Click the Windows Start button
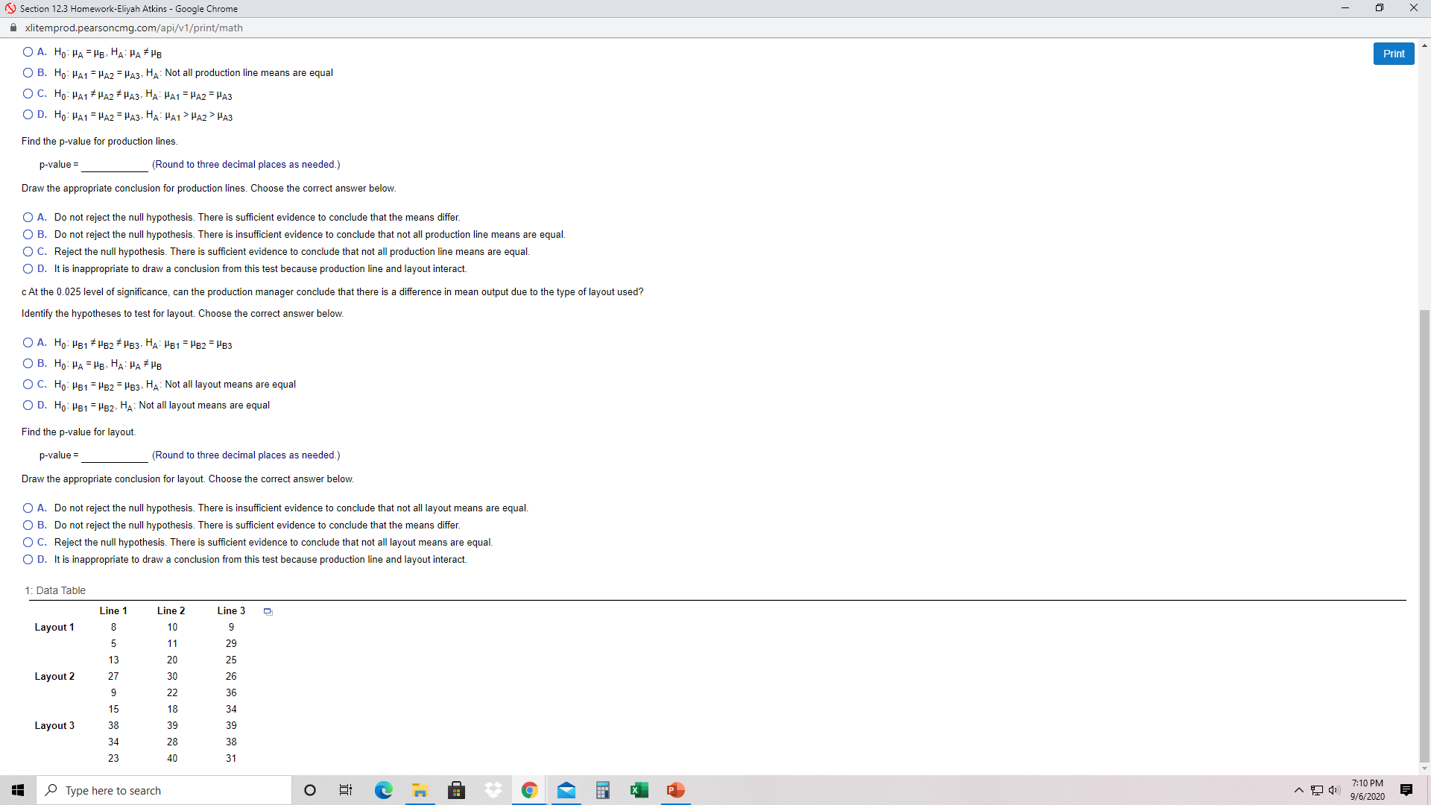1431x805 pixels. tap(17, 790)
